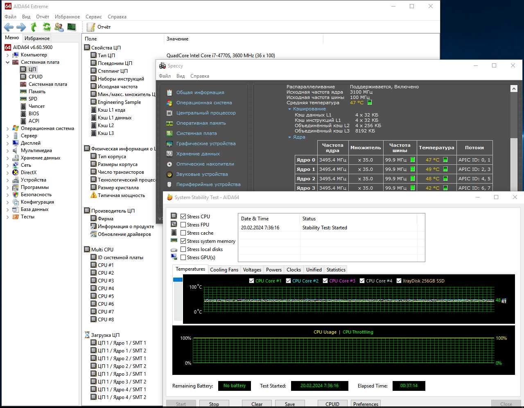This screenshot has height=408, width=524.
Task: Disable Stress system memory checkbox
Action: [183, 241]
